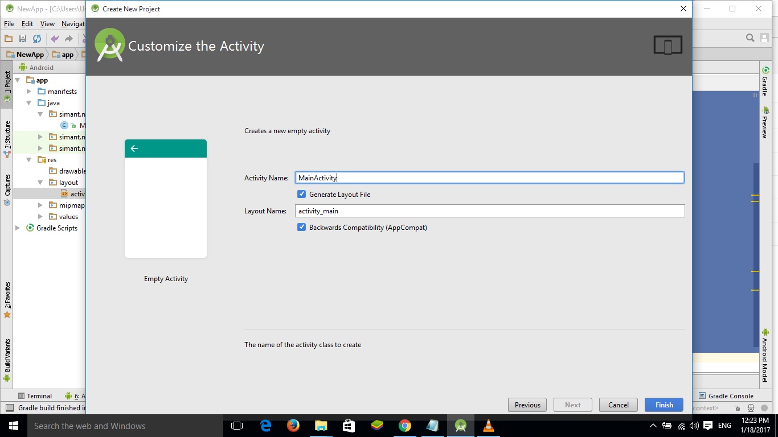778x437 pixels.
Task: Open VLC from the taskbar
Action: (488, 426)
